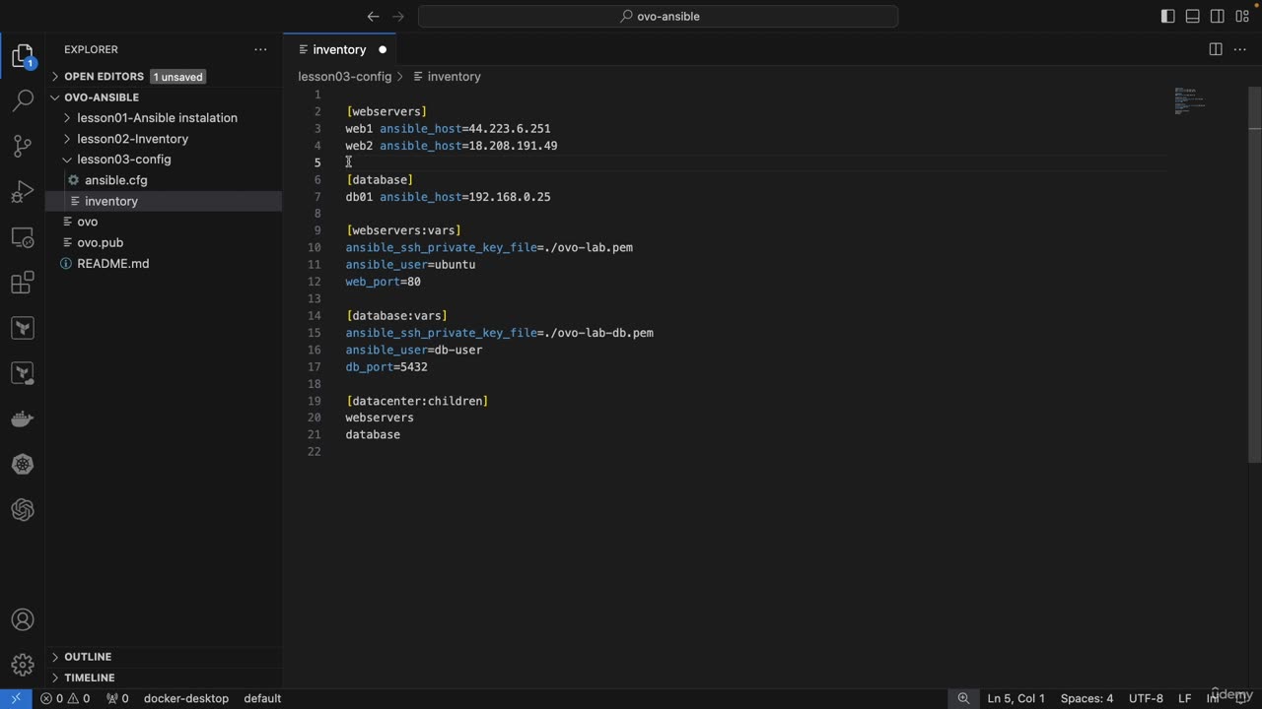Click the [datacenter:children] line
This screenshot has width=1262, height=709.
pyautogui.click(x=417, y=401)
